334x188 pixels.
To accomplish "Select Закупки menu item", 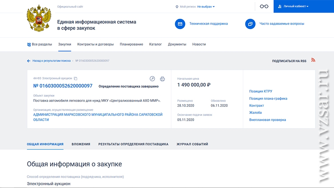I will tap(65, 44).
